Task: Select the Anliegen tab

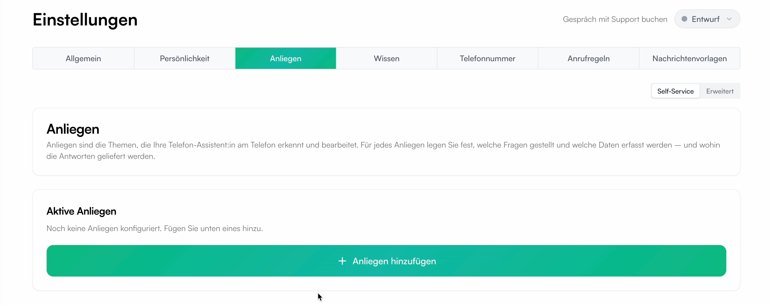Action: point(286,59)
